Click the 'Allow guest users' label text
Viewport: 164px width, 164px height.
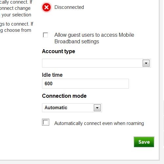(94, 38)
